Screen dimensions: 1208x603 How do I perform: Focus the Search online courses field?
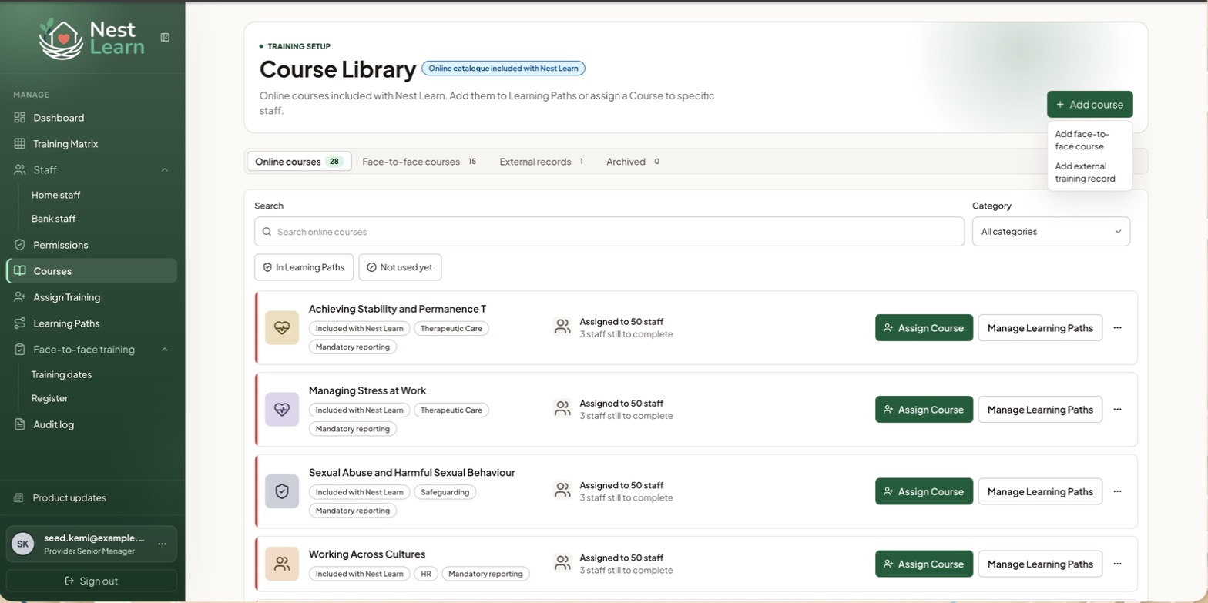pyautogui.click(x=609, y=232)
